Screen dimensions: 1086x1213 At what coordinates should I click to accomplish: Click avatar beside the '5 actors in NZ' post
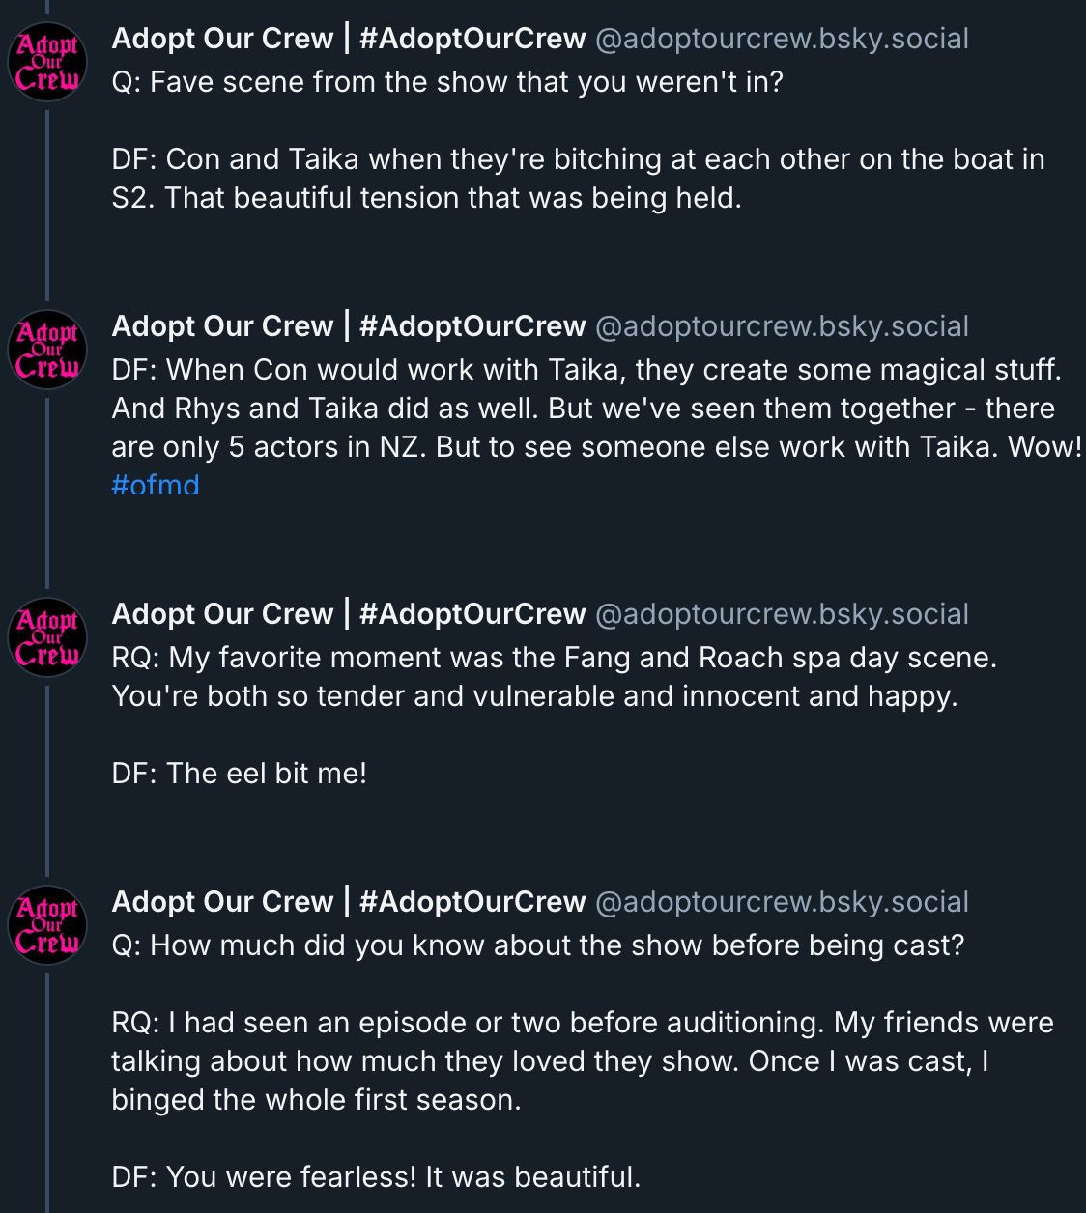[47, 350]
